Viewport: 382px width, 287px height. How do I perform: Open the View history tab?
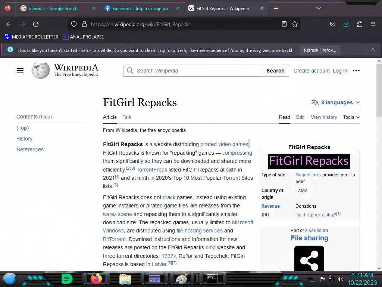(324, 117)
